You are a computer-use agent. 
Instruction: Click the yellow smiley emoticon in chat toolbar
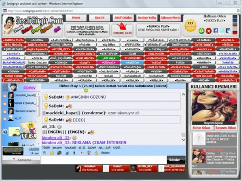pyautogui.click(x=52, y=153)
